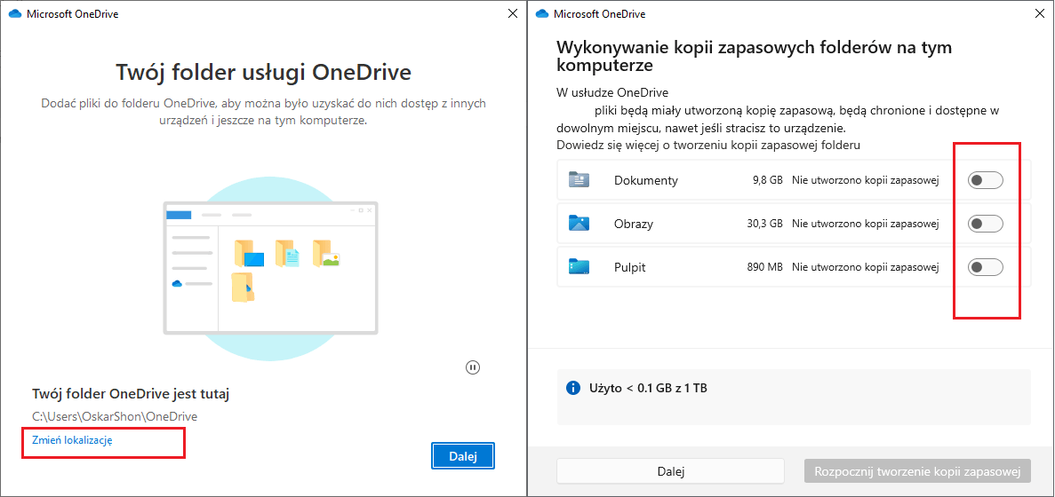Click the Zmień lokalizację link
The image size is (1055, 497).
point(72,440)
